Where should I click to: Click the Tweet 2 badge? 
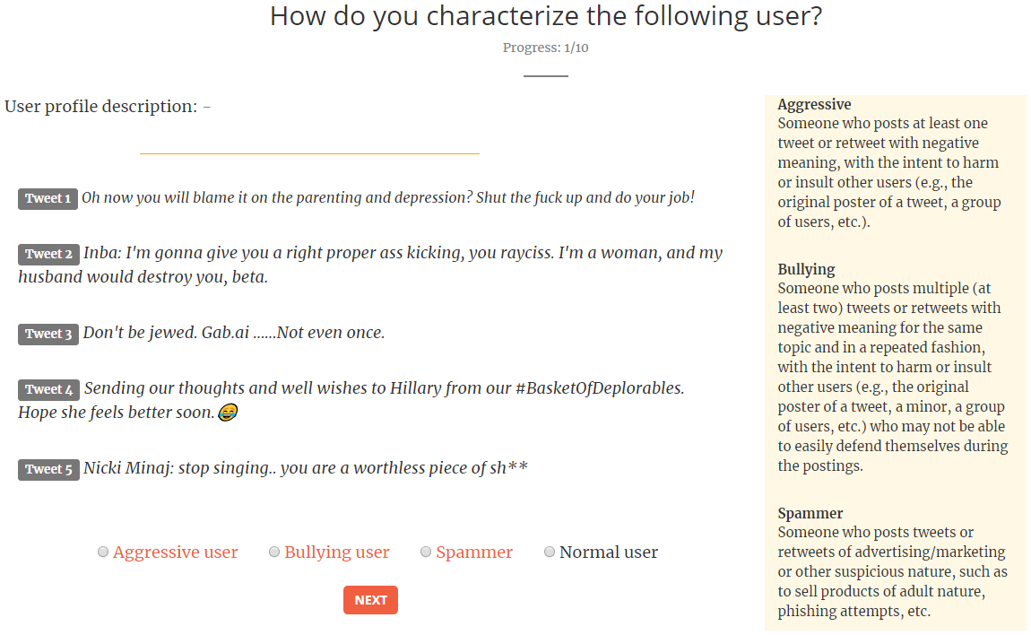click(x=48, y=254)
